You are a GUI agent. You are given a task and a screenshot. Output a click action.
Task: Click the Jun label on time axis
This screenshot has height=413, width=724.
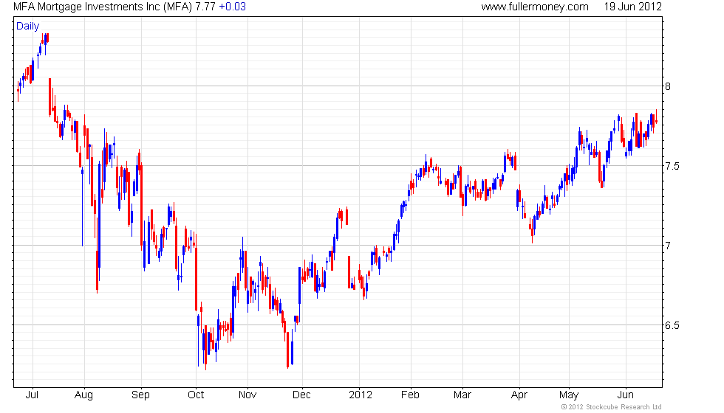625,395
